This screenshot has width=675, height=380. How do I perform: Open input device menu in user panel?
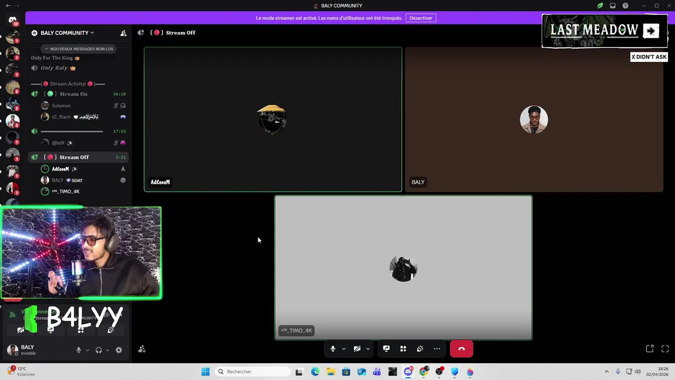click(88, 350)
